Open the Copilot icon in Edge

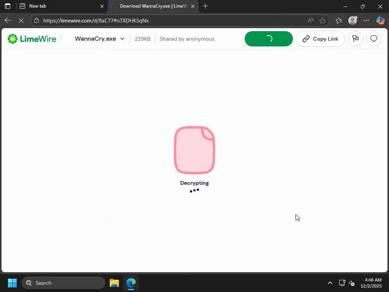tap(380, 21)
